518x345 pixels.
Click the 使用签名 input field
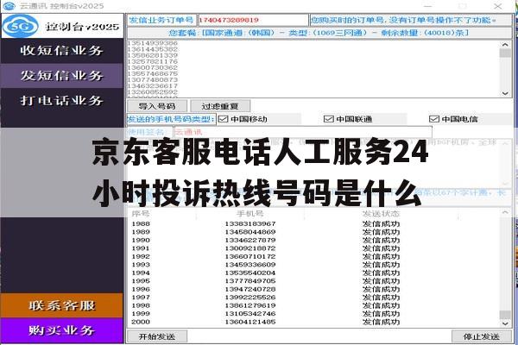click(x=303, y=132)
